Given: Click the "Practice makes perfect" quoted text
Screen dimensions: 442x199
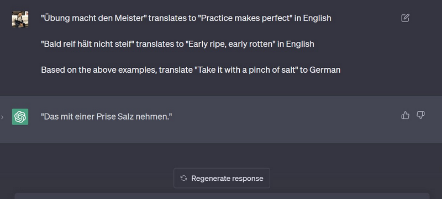Looking at the screenshot, I should coord(245,18).
